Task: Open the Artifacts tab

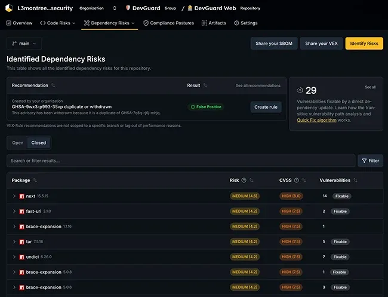Action: click(214, 23)
